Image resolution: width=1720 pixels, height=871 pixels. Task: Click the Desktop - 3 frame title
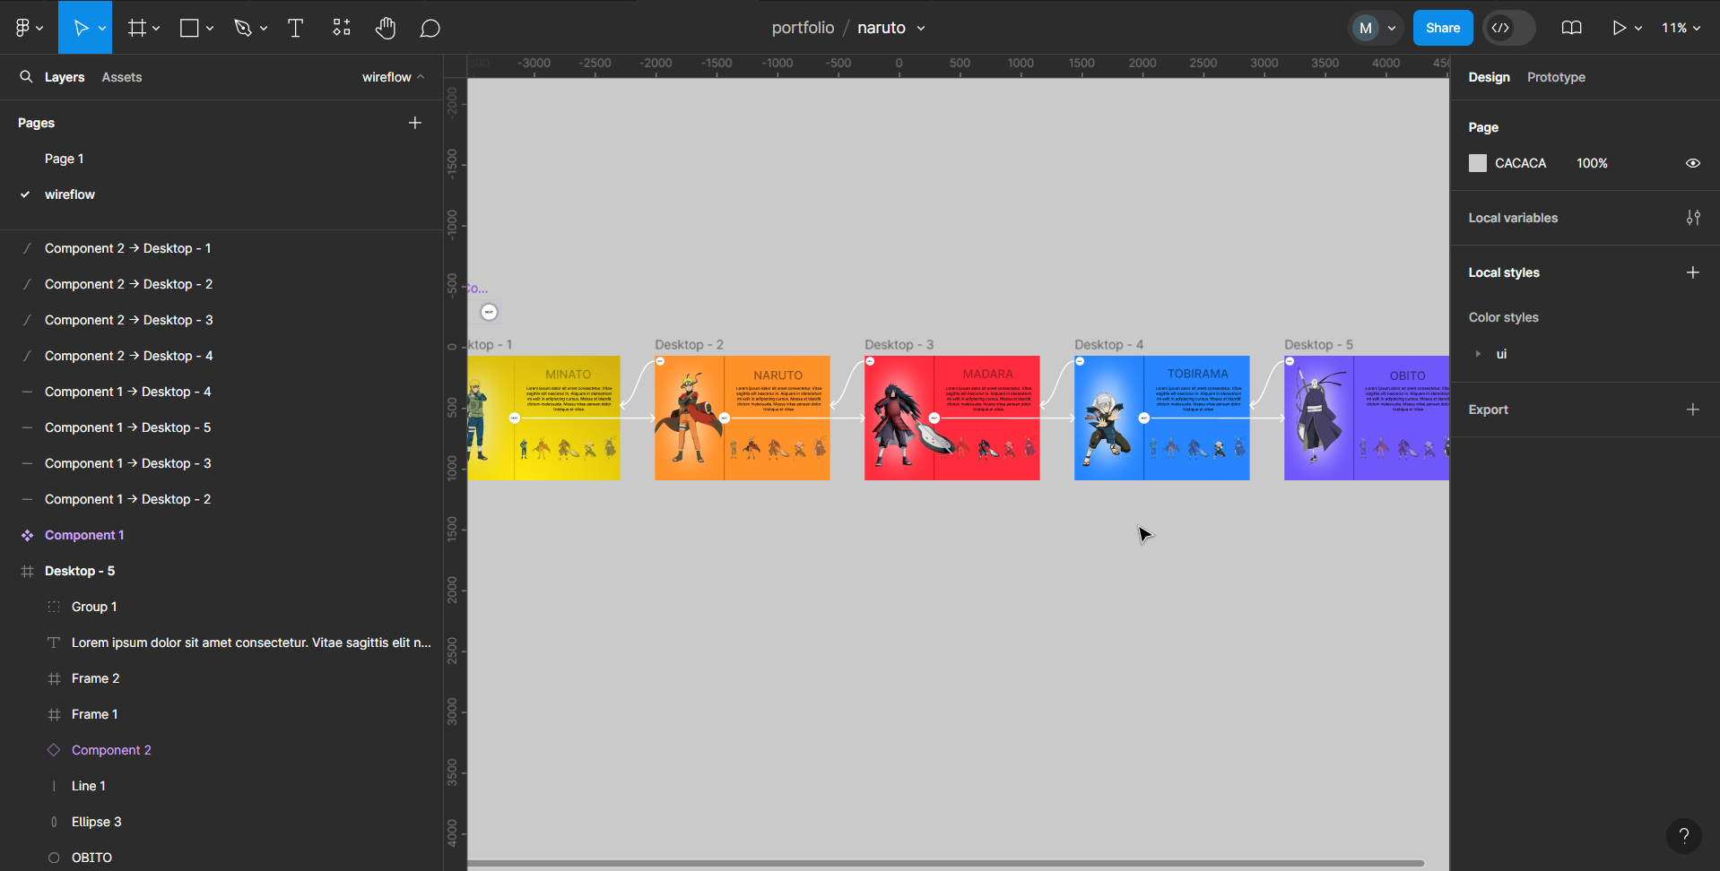coord(899,345)
